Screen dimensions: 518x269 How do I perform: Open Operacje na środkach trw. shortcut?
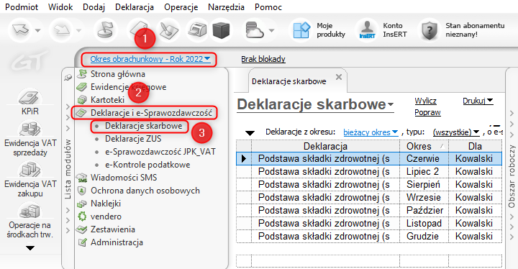coord(30,221)
